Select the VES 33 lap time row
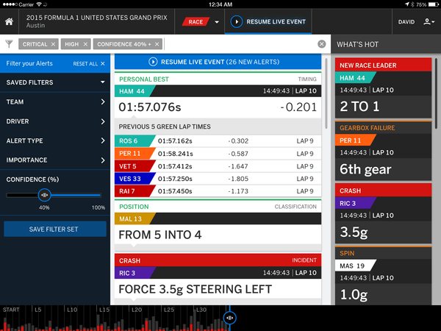The height and width of the screenshot is (331, 441). click(218, 179)
